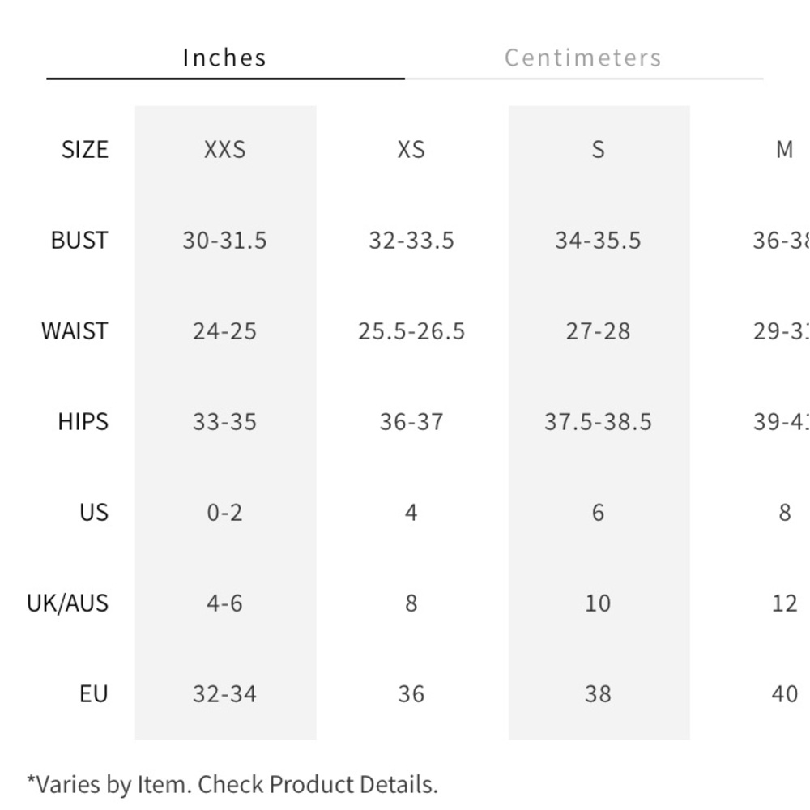Select the XS bust value 32-33.5

[411, 241]
